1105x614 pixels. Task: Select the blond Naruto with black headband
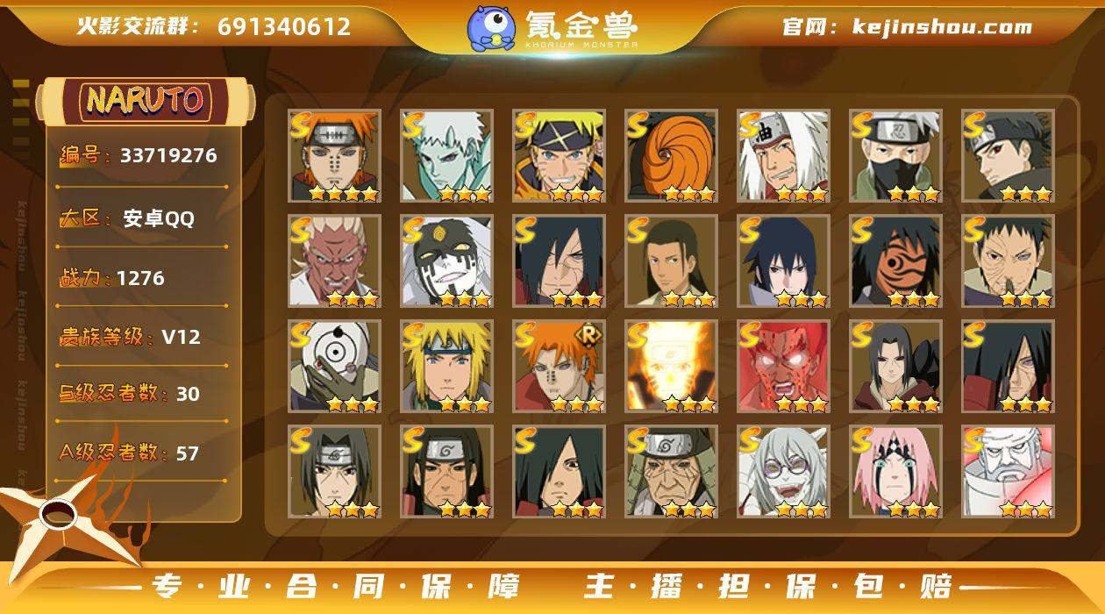click(x=559, y=156)
